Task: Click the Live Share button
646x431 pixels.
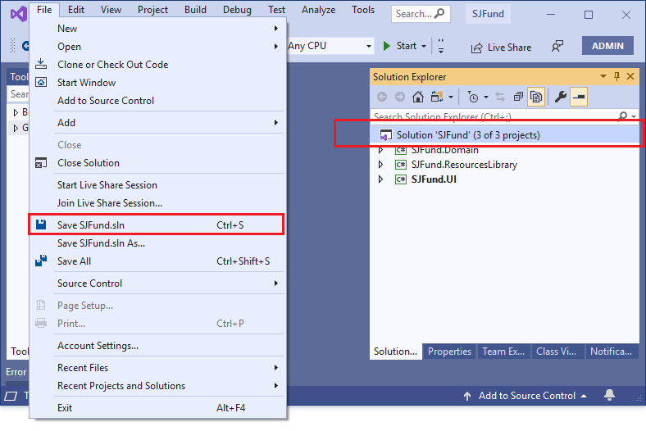Action: (501, 48)
